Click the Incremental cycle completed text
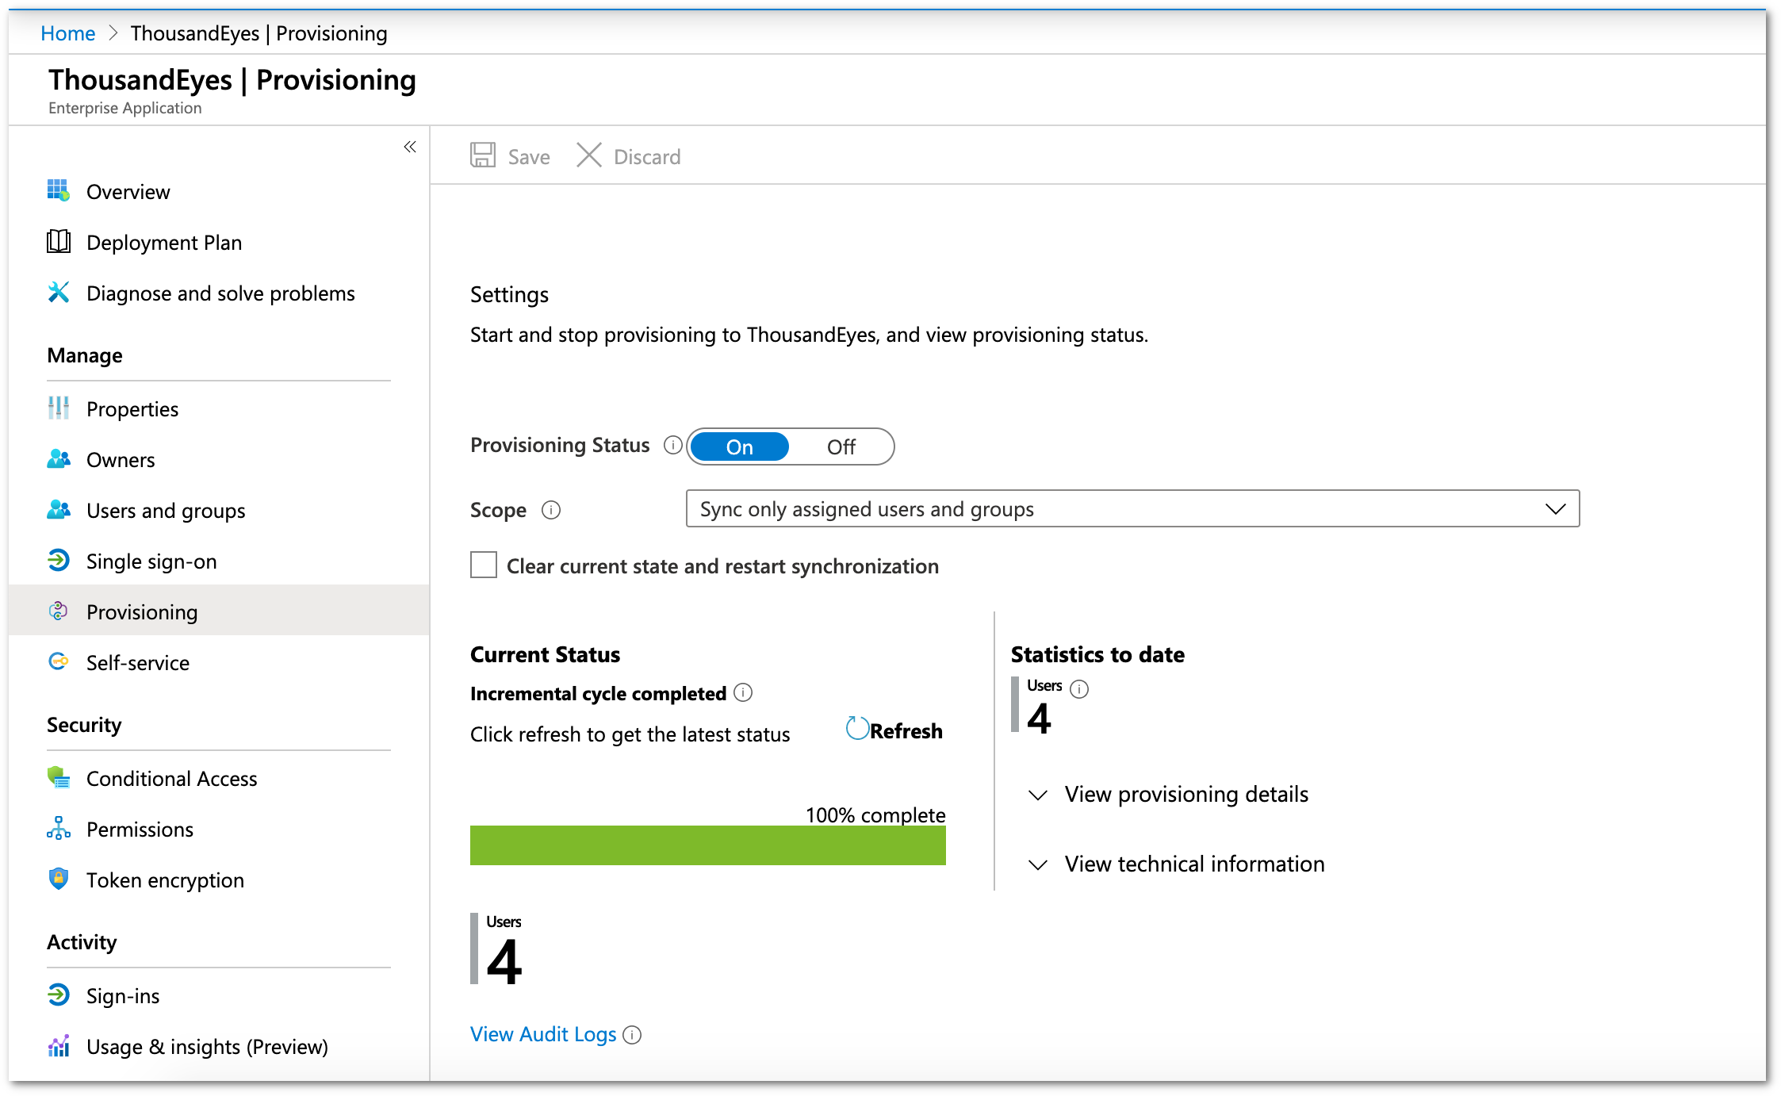Screen dimensions: 1781x1096 coord(599,693)
